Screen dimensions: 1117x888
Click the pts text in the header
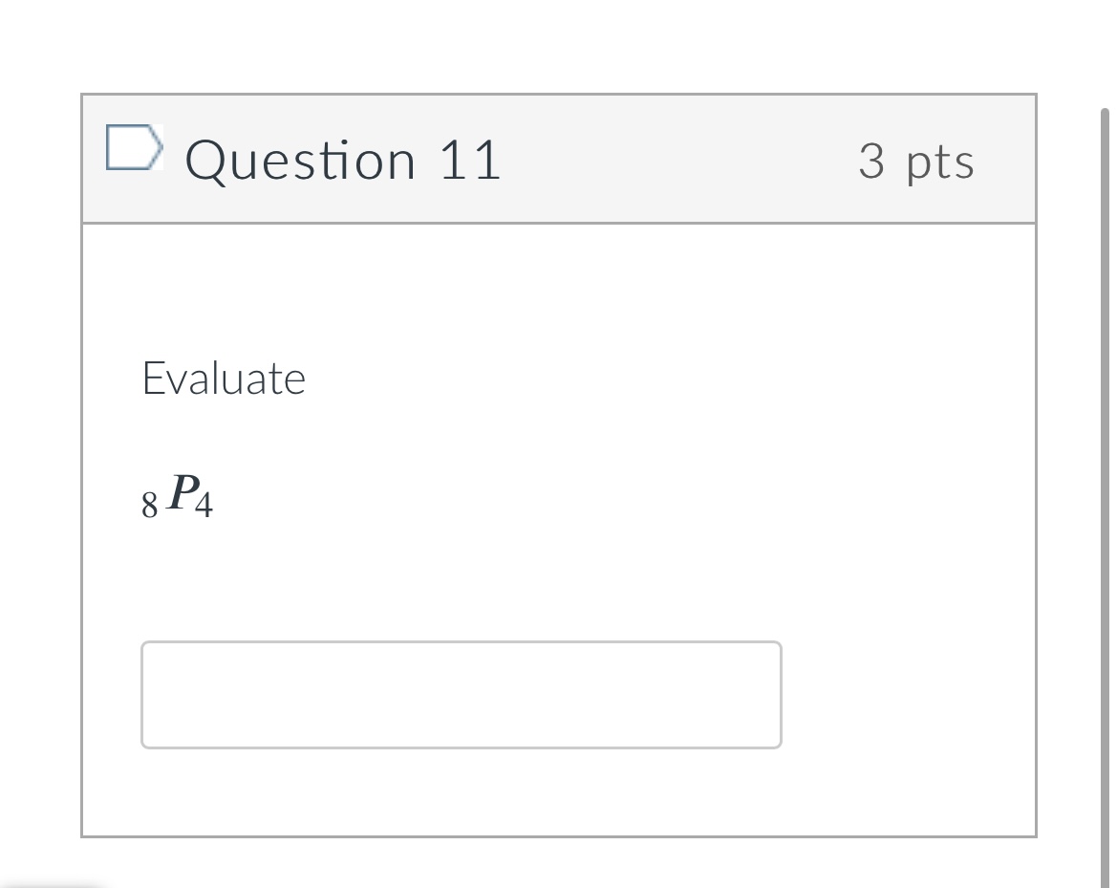point(940,162)
